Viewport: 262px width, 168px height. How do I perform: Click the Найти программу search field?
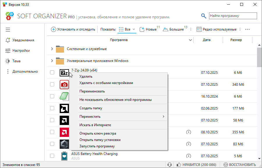coord(233,16)
